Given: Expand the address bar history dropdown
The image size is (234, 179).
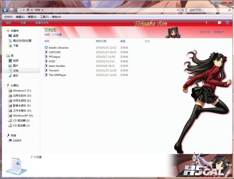Looking at the screenshot, I should pyautogui.click(x=178, y=10).
